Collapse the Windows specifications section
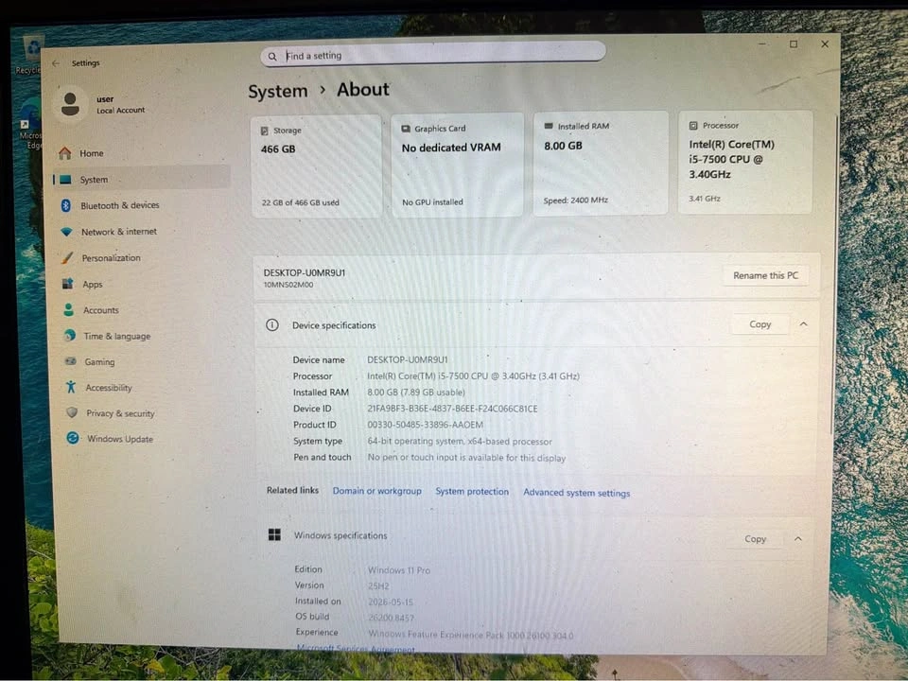This screenshot has width=908, height=681. click(x=798, y=538)
